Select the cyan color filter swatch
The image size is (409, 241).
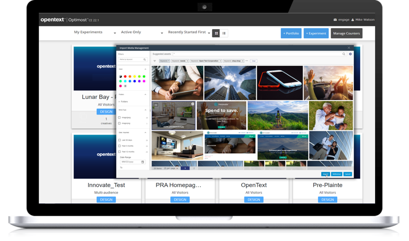125,81
